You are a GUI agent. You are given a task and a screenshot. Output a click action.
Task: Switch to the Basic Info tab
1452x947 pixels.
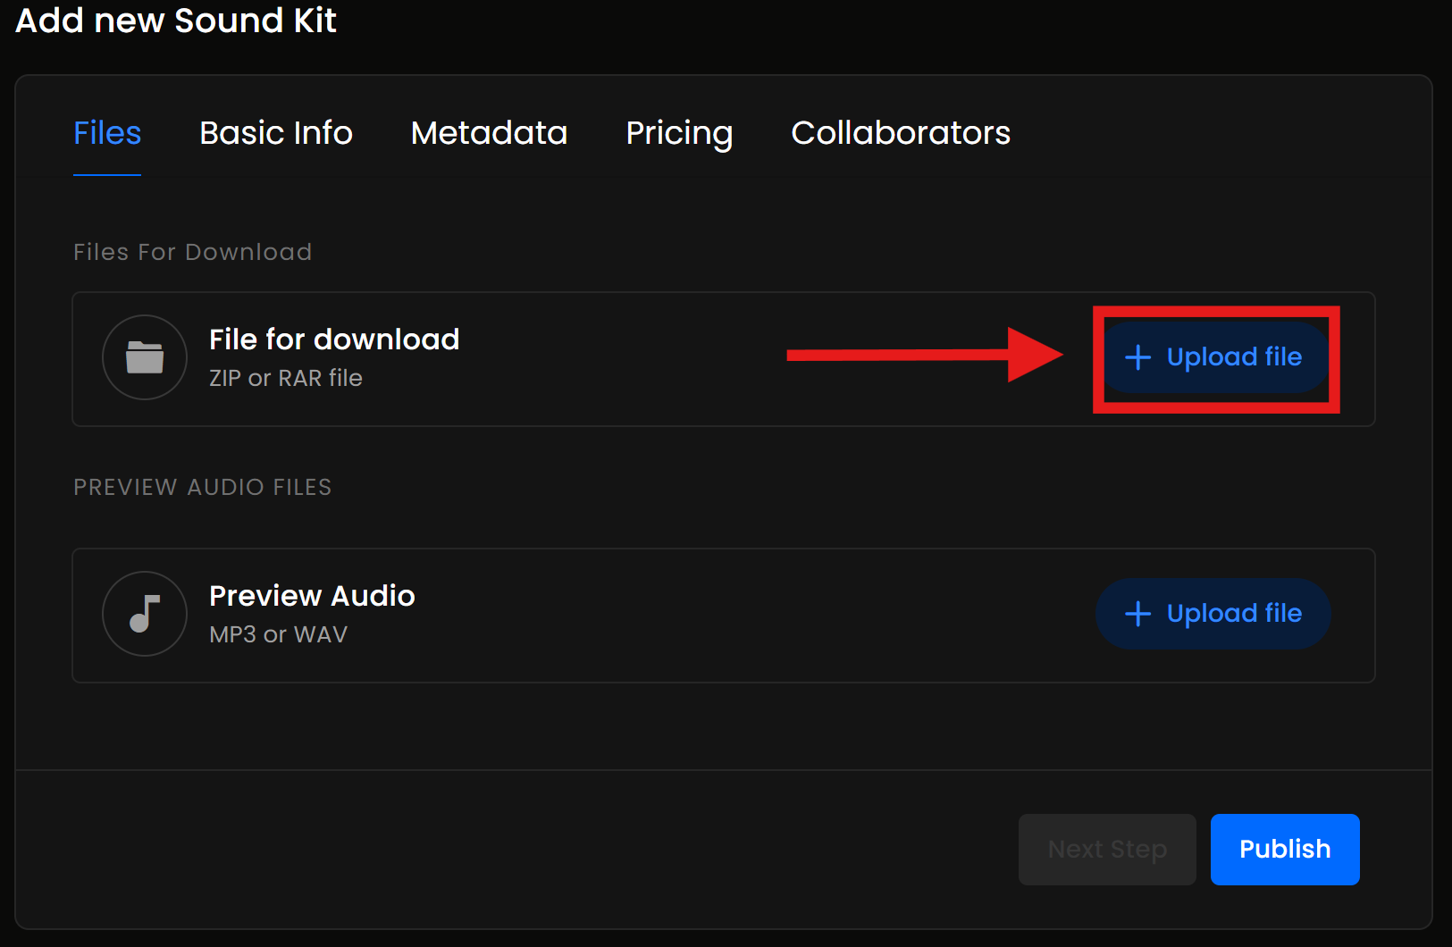coord(276,133)
